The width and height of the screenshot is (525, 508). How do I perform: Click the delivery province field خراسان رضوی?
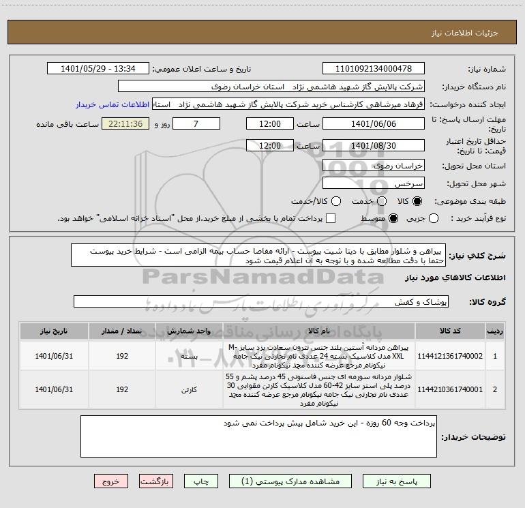(x=374, y=166)
